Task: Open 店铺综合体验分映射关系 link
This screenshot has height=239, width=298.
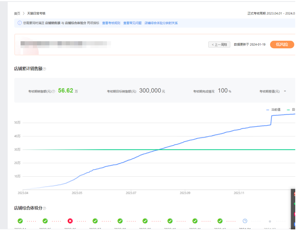Action: point(161,23)
